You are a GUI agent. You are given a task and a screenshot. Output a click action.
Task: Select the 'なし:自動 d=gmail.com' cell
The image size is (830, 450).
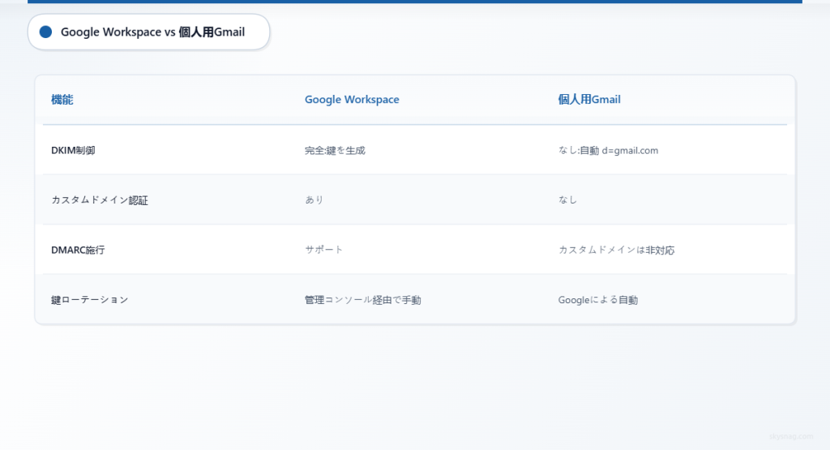point(608,150)
